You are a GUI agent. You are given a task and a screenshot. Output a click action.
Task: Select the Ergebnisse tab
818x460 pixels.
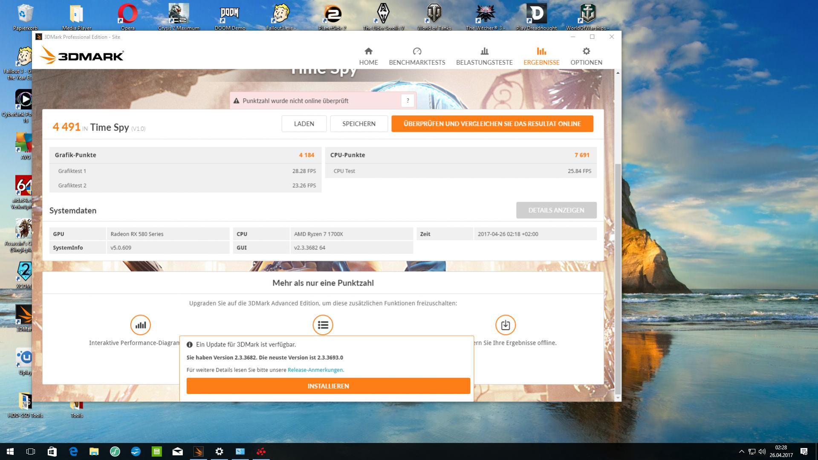(541, 56)
